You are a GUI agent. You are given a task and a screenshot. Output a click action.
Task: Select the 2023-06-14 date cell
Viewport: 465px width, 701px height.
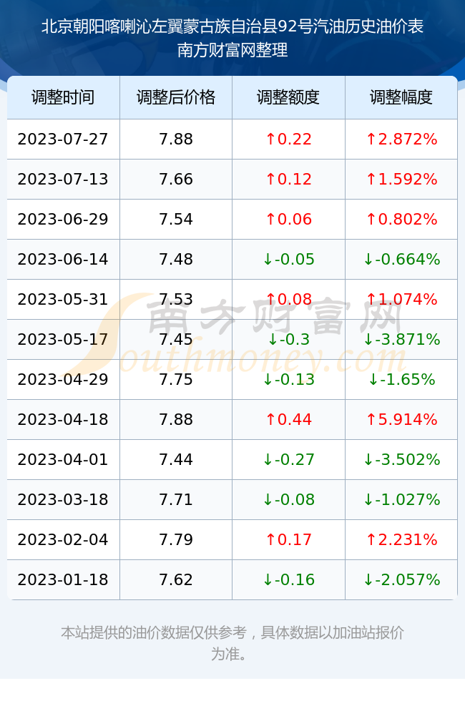pos(63,259)
